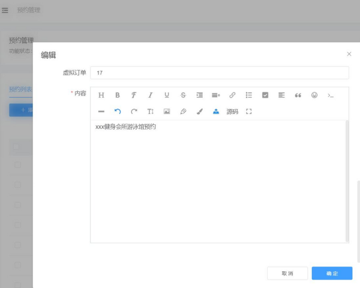Toggle fullscreen editor mode
360x288 pixels.
tap(248, 112)
